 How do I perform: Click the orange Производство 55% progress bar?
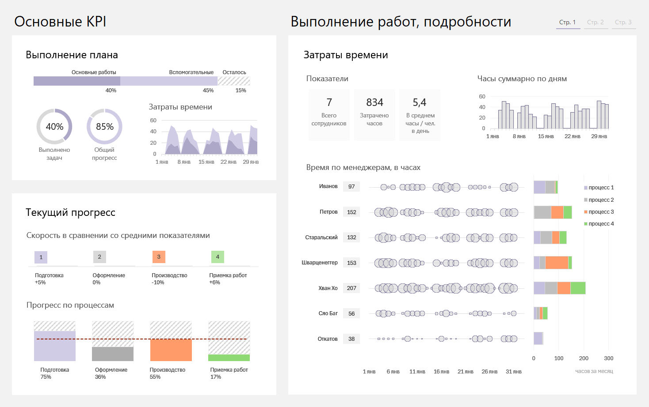[x=171, y=350]
